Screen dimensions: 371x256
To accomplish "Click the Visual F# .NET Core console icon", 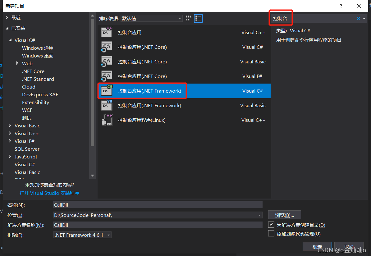I will pos(107,76).
